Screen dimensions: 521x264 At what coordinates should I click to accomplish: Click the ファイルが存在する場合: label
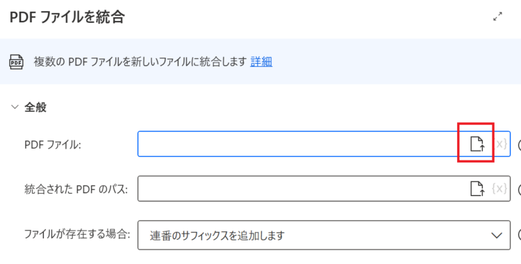click(76, 234)
